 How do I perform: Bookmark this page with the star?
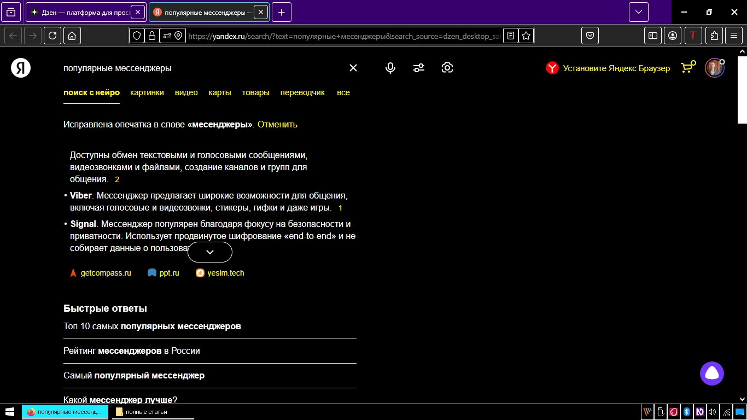[526, 36]
